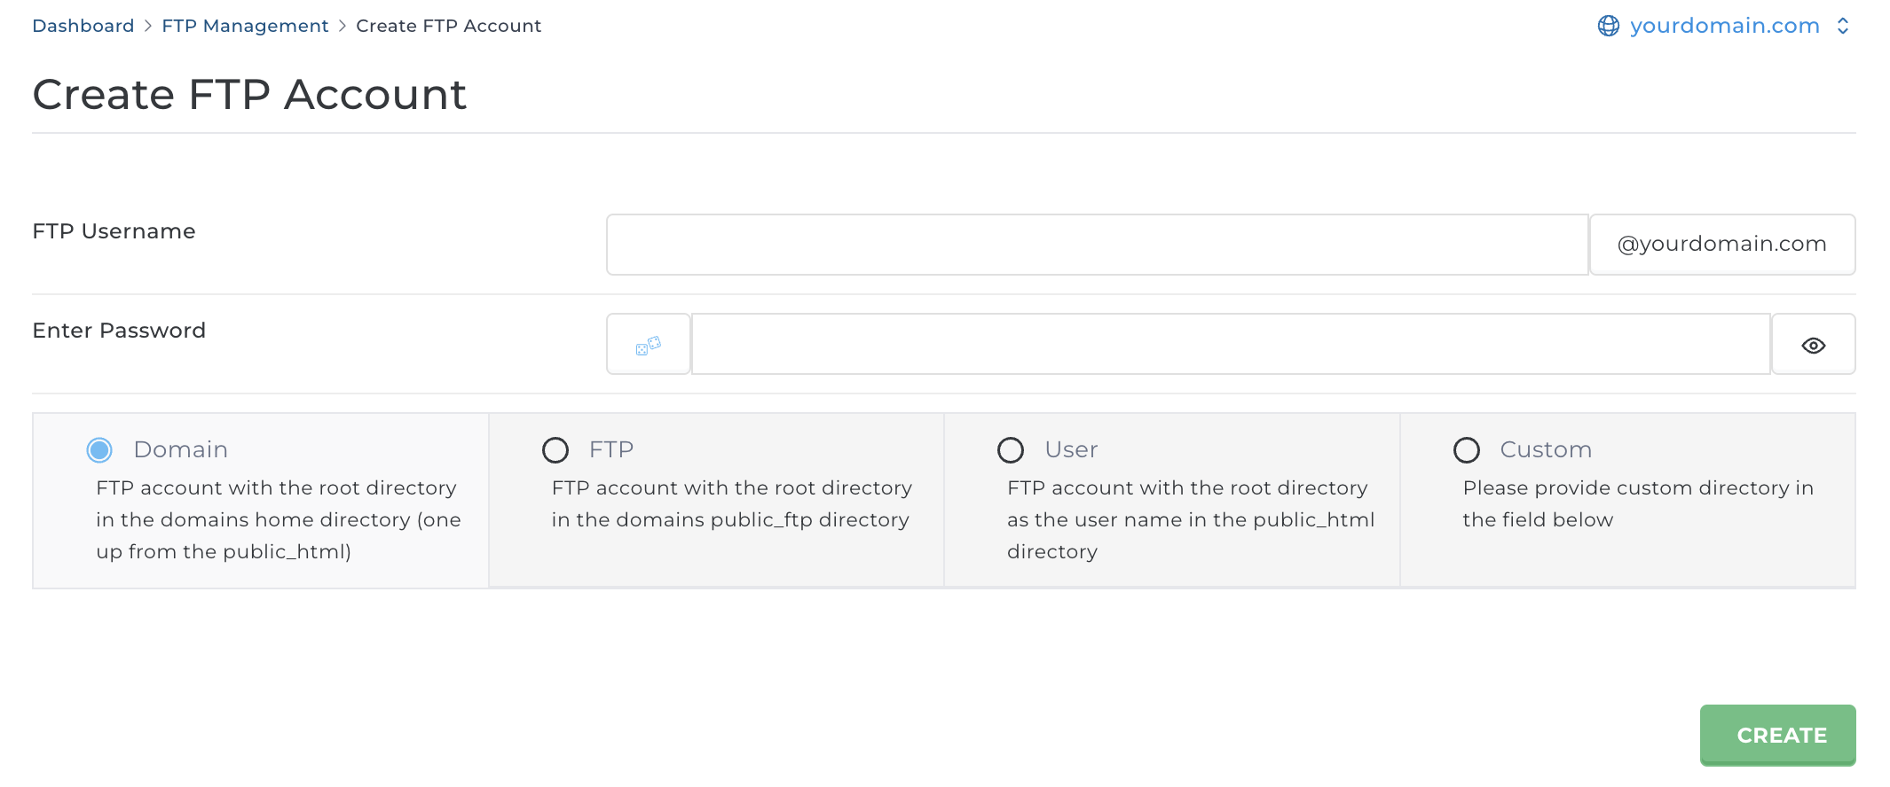Go to Dashboard via breadcrumb

83,26
